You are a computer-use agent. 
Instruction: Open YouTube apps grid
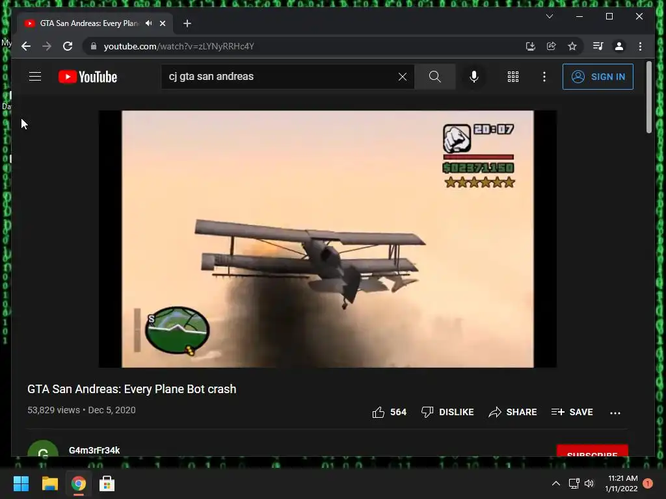tap(513, 77)
